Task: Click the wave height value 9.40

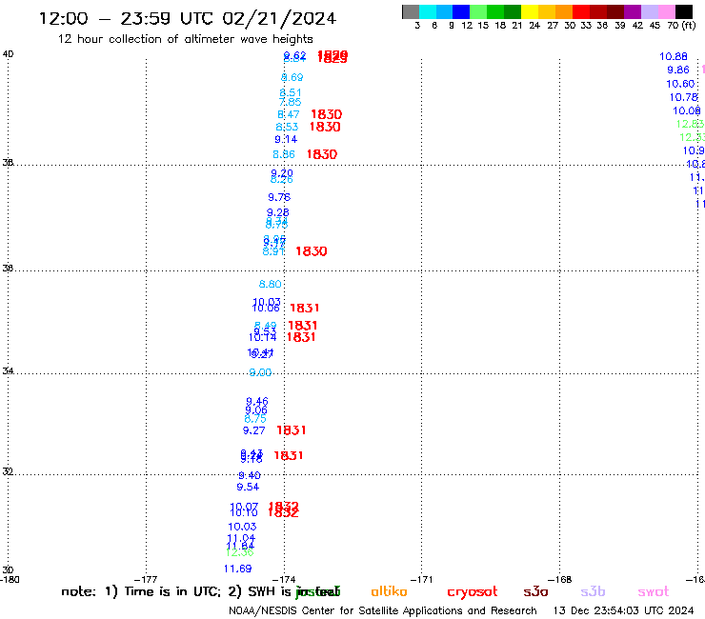Action: [x=250, y=475]
